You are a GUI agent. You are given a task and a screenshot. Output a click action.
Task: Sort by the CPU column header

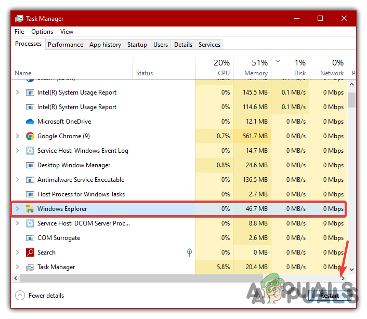coord(214,68)
